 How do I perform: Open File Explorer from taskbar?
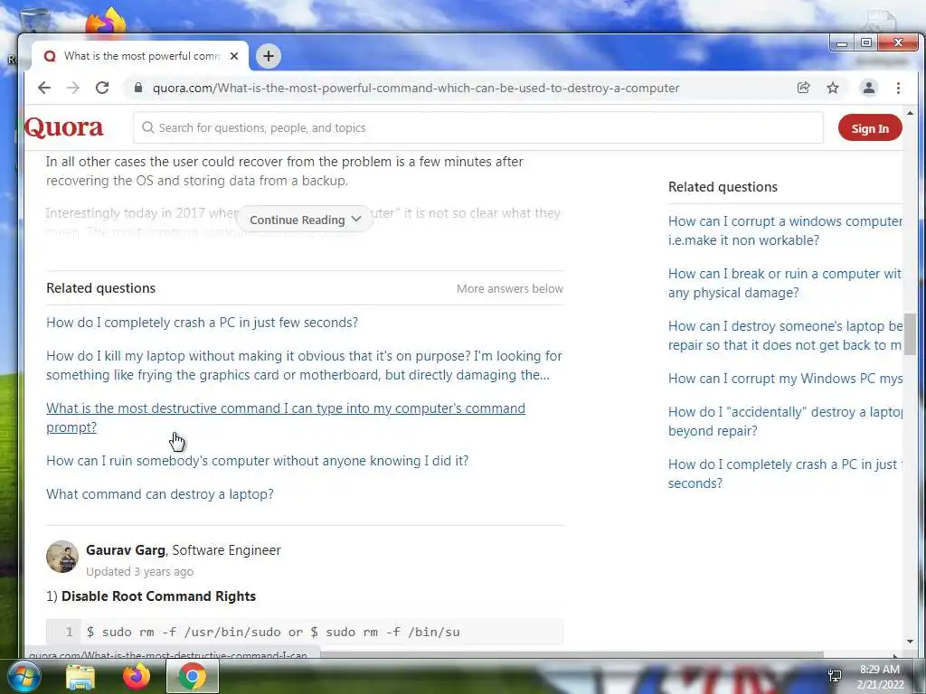coord(80,677)
